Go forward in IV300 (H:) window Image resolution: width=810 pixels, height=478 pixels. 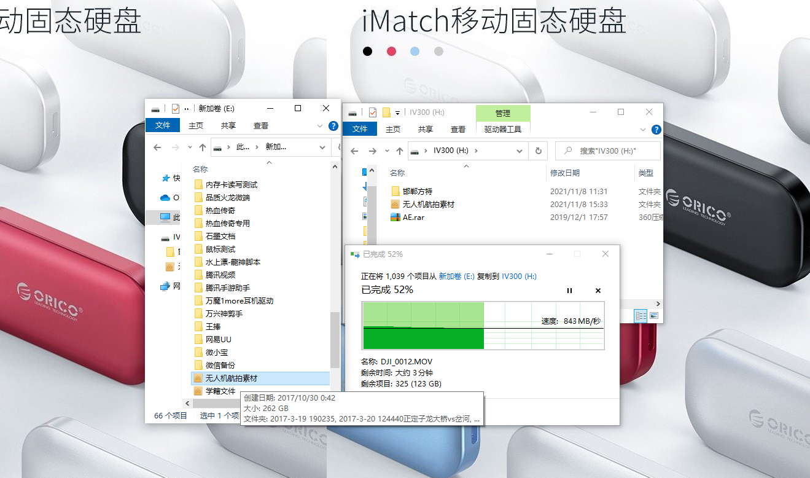tap(372, 151)
